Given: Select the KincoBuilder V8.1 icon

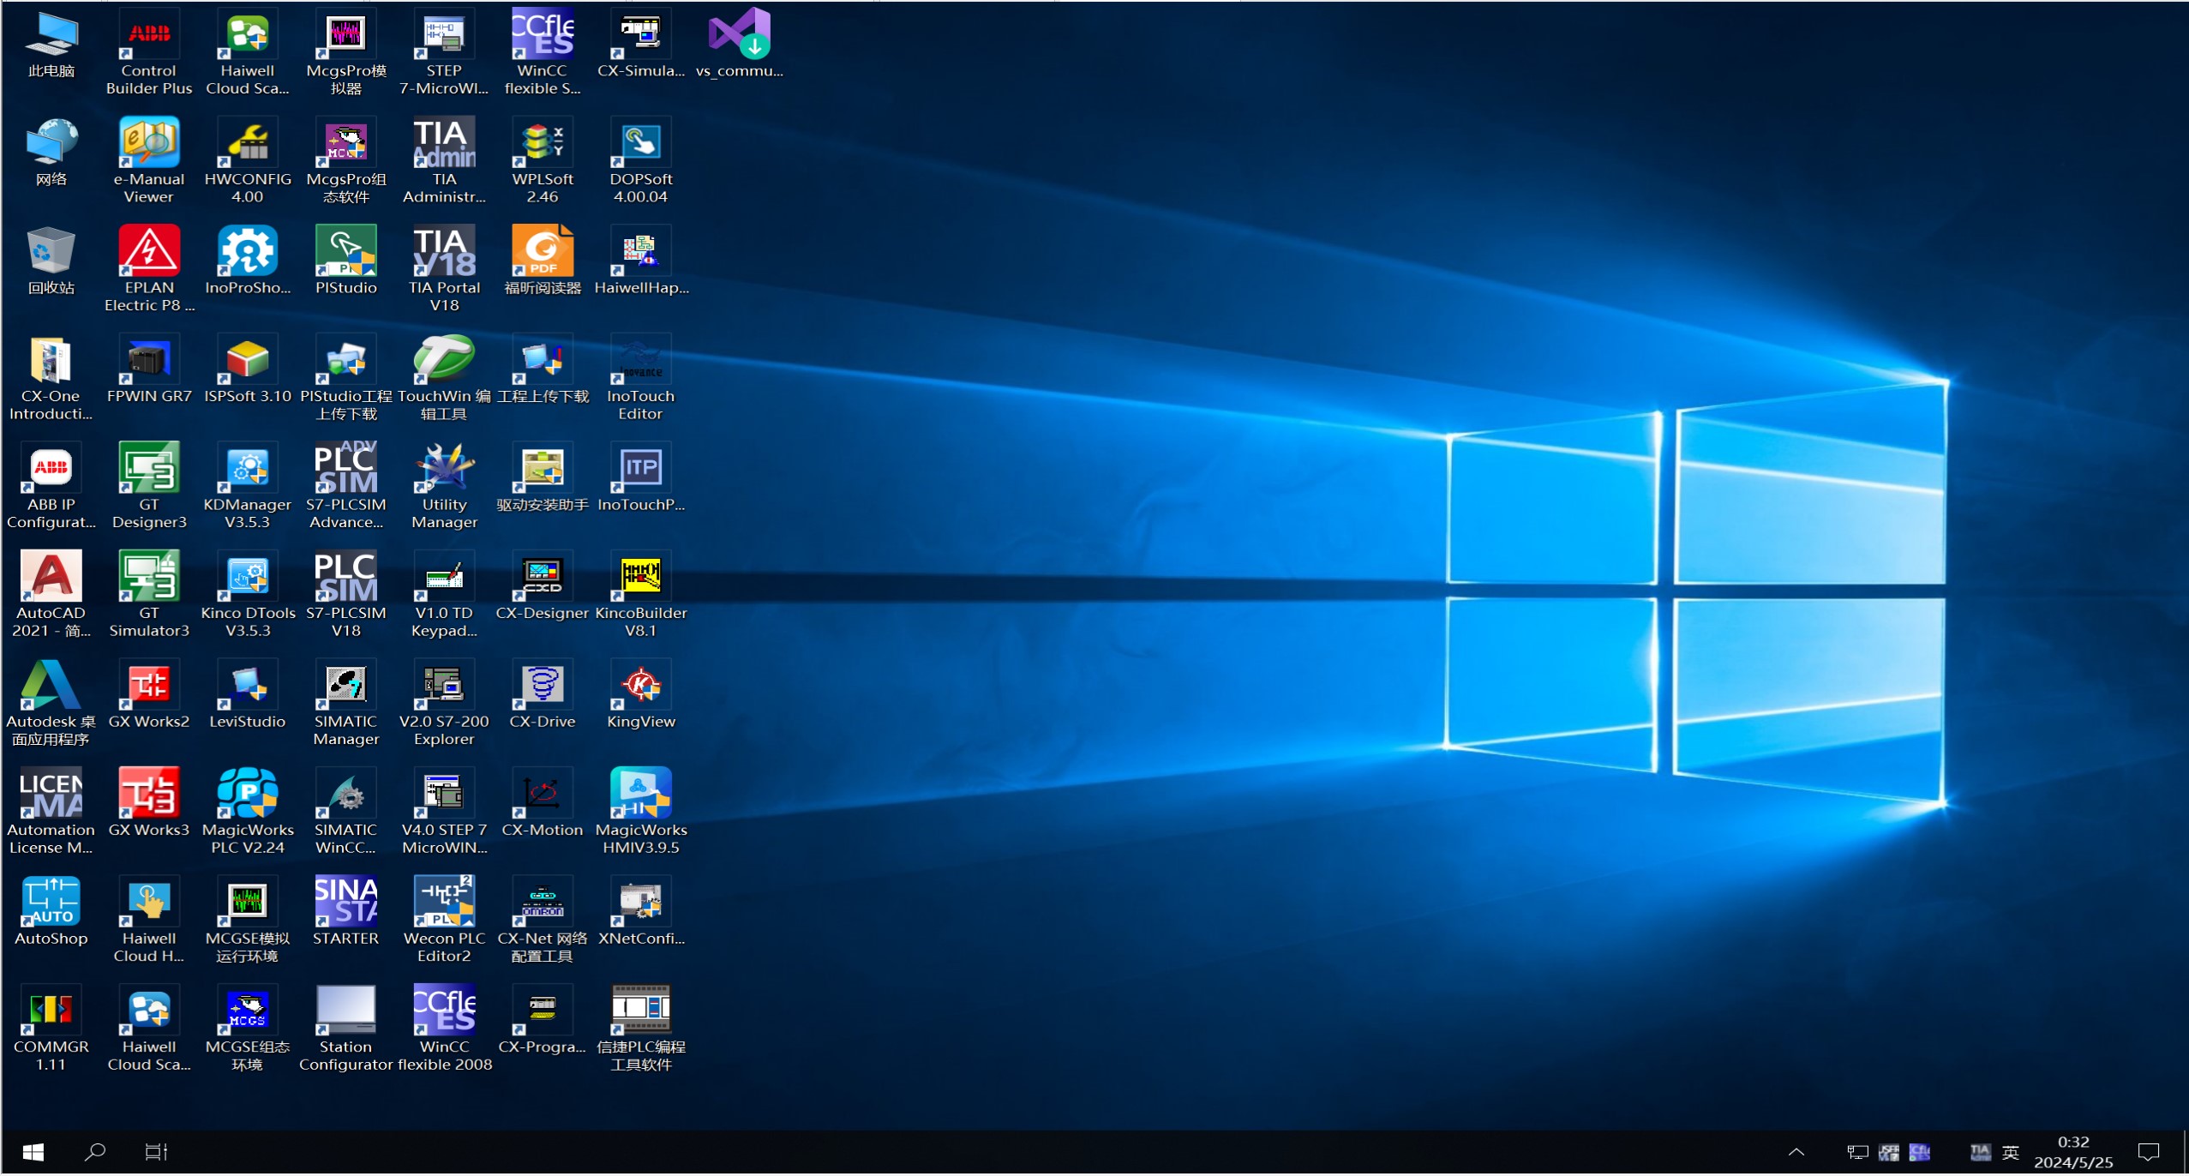Looking at the screenshot, I should [640, 594].
